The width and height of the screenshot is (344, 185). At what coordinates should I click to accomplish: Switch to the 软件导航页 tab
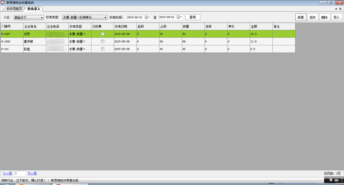14,9
